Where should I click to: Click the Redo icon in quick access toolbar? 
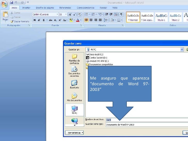tap(22, 2)
